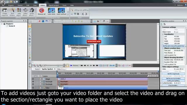
Task: Jump to timeline start
Action: pyautogui.click(x=82, y=65)
